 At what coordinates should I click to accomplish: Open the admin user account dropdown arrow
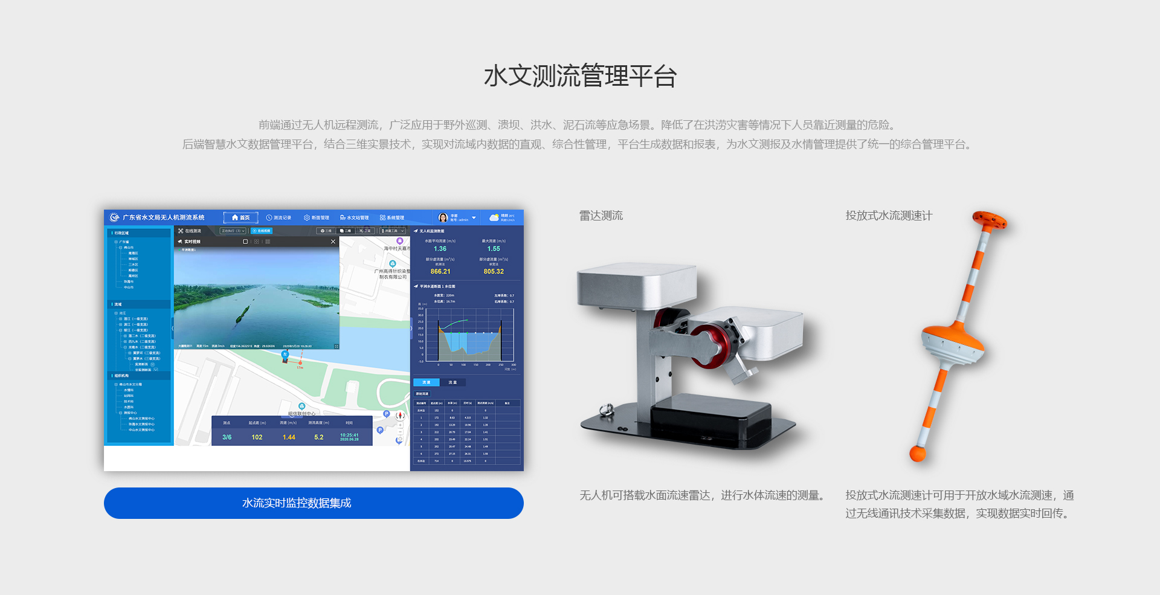tap(474, 217)
